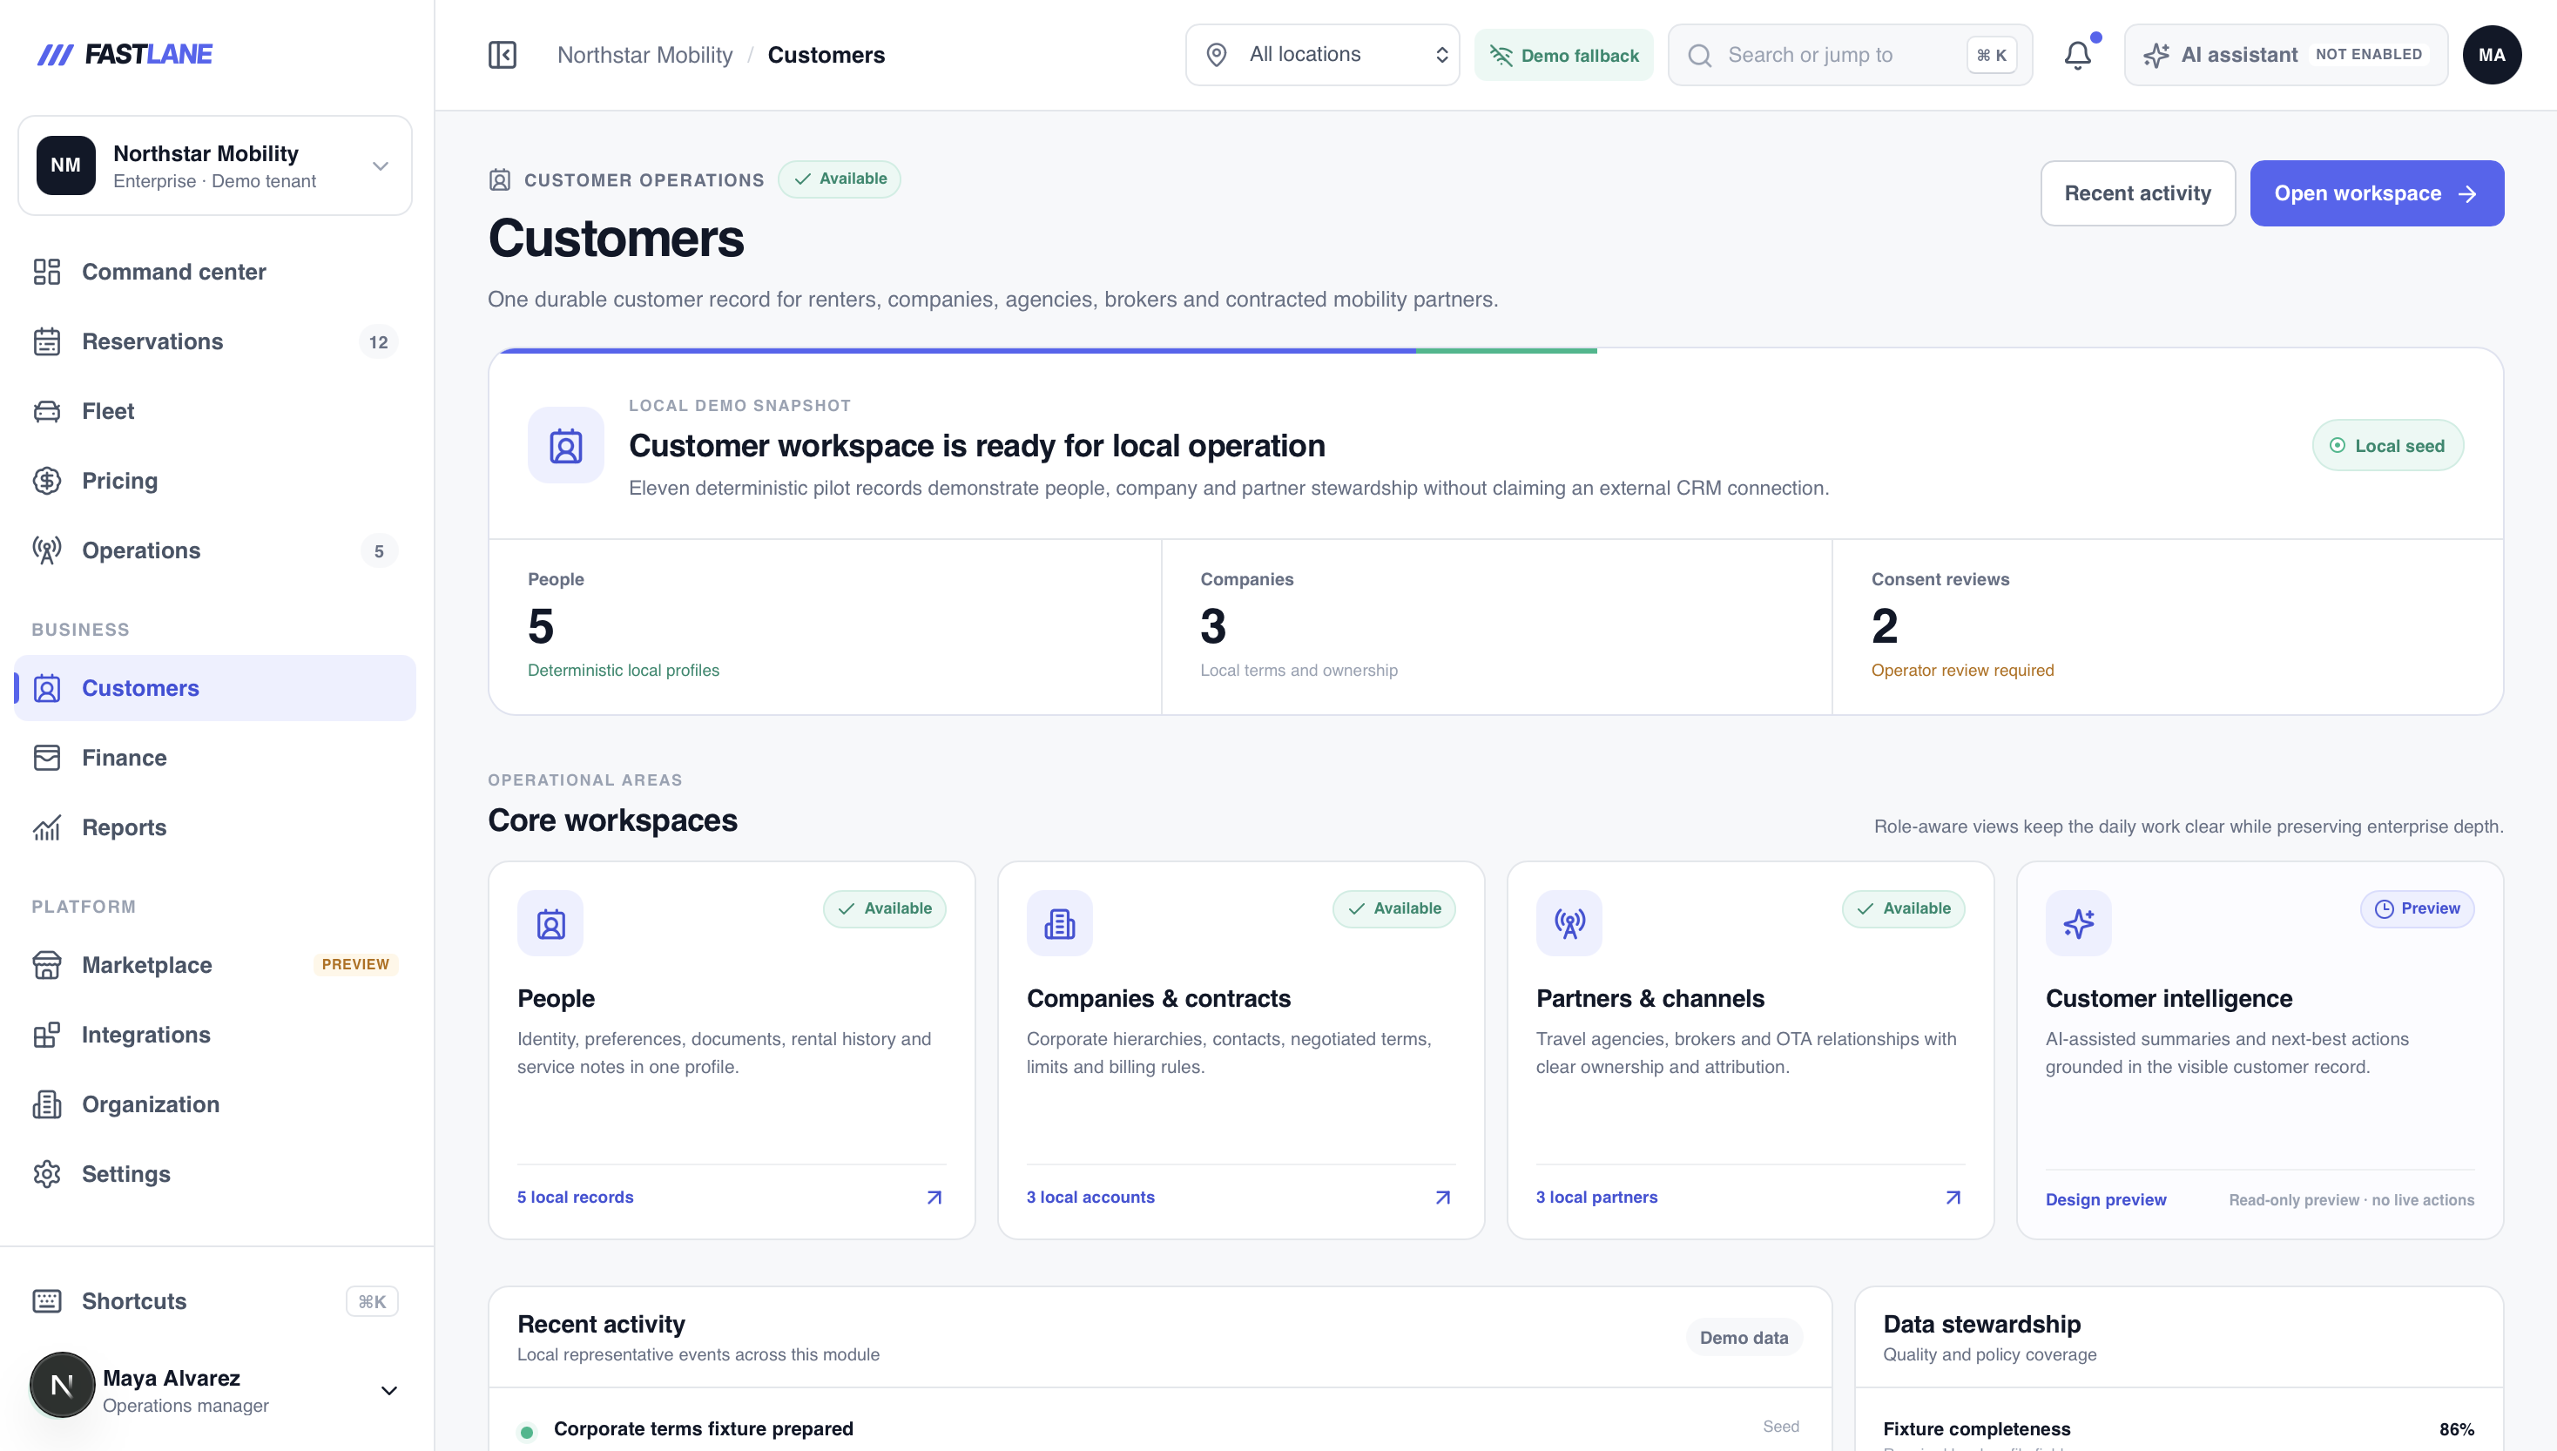Click 'Fixture completeness' 86% row

[x=2178, y=1429]
